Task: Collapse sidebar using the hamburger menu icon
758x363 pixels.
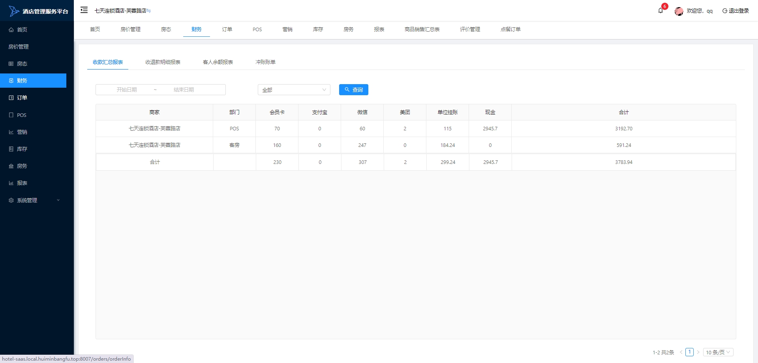Action: point(84,10)
